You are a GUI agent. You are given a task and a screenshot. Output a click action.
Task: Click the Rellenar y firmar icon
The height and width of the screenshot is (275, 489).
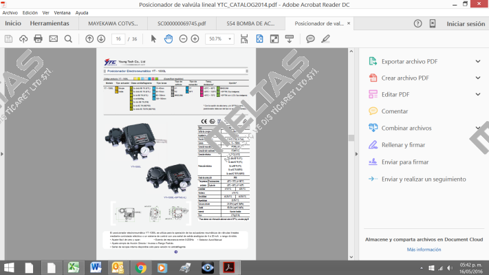(x=373, y=144)
